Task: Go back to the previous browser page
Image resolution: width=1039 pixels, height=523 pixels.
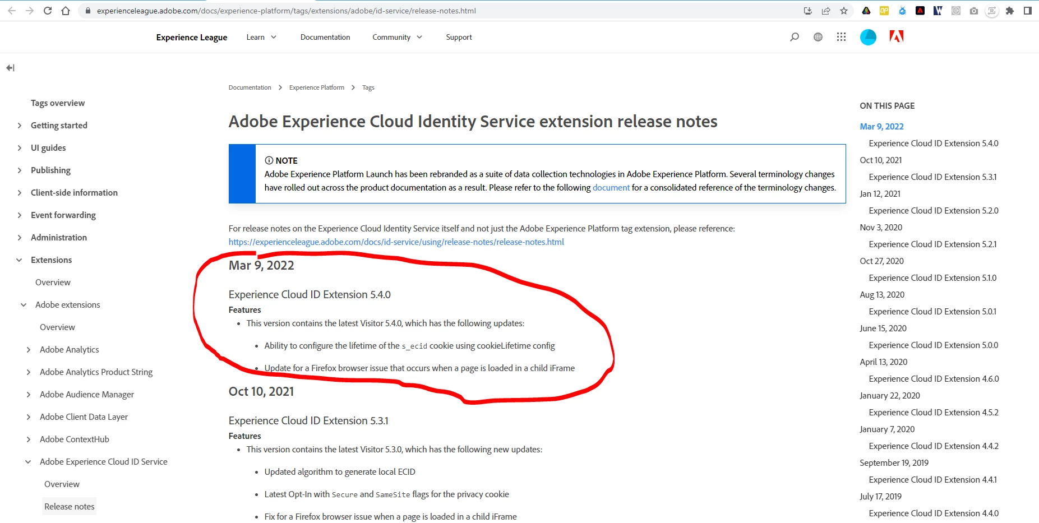Action: [x=12, y=11]
